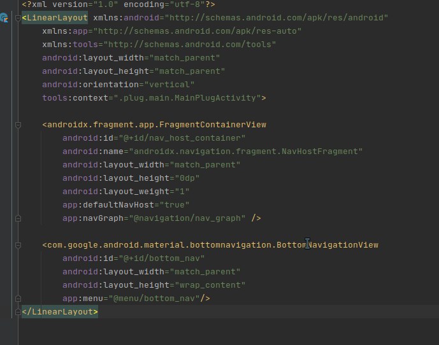The height and width of the screenshot is (345, 439).
Task: Click the closing </LinearLayout> tag
Action: [60, 312]
